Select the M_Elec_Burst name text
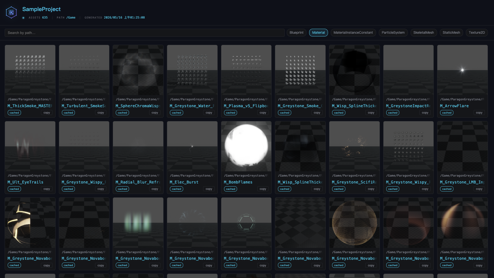Viewport: 494px width, 278px height. tap(184, 182)
